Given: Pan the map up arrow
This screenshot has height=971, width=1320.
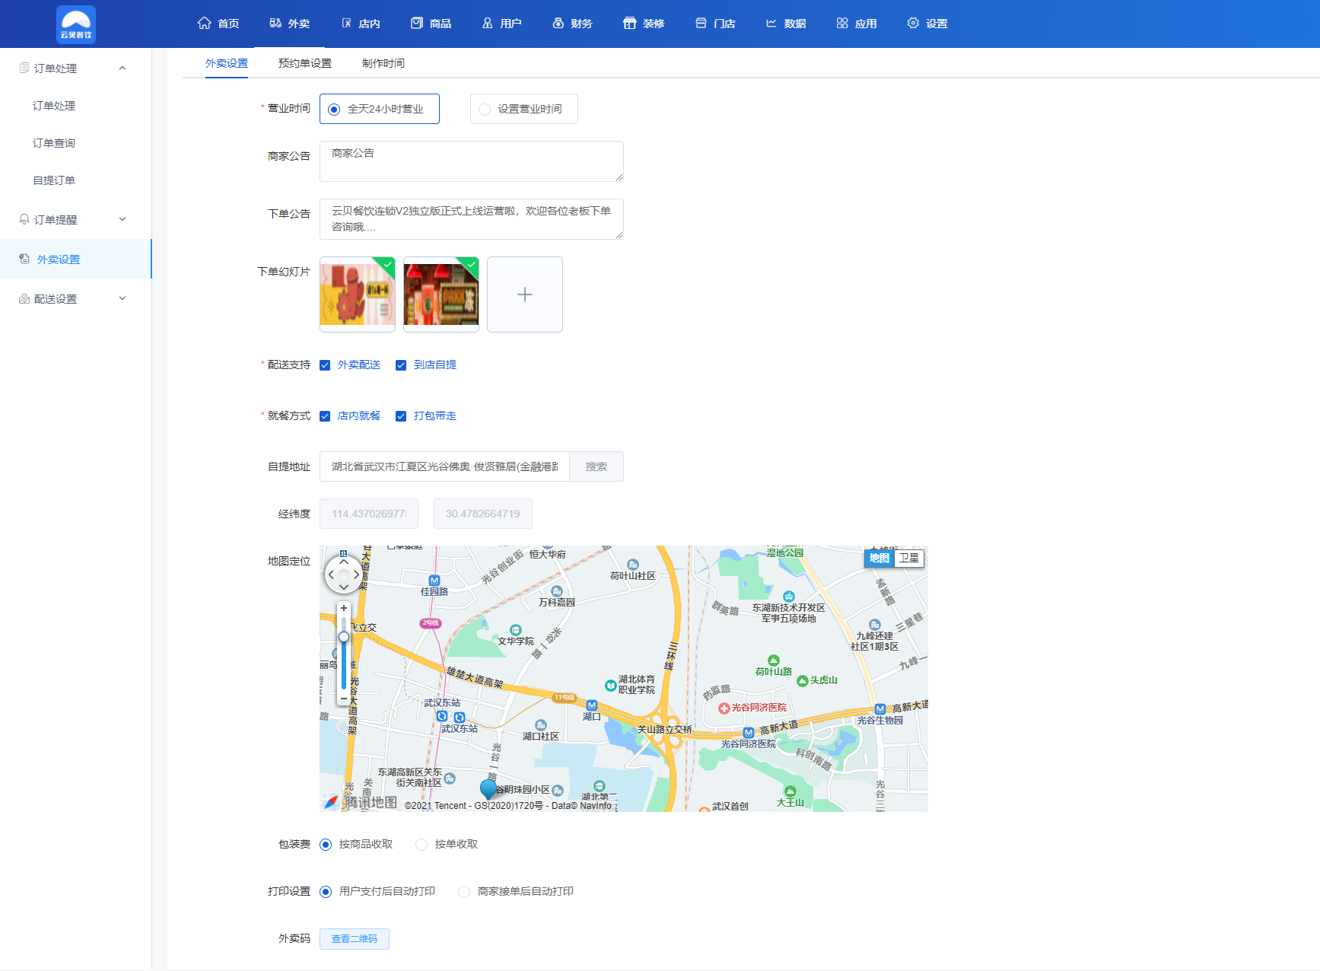Looking at the screenshot, I should (x=344, y=562).
